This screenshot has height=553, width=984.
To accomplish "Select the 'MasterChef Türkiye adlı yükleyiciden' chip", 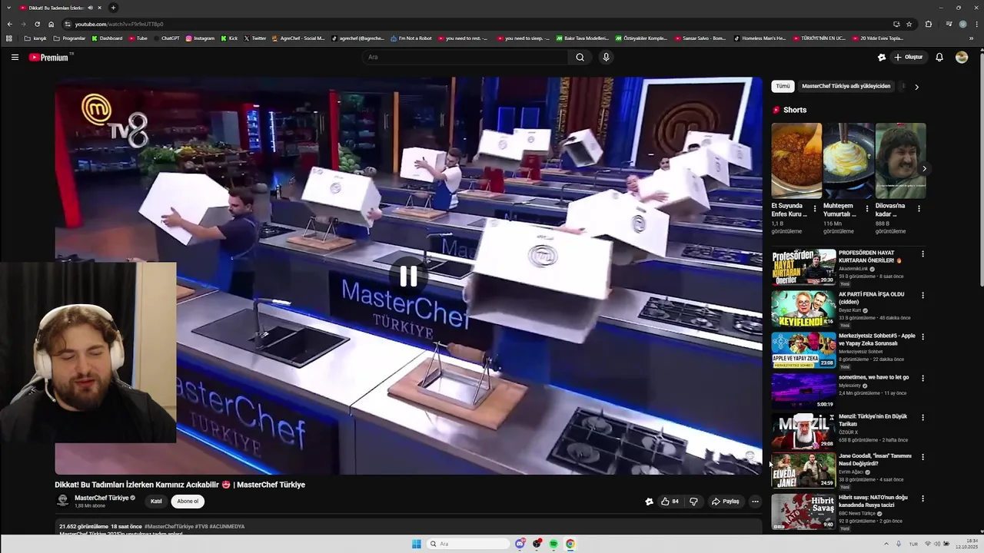I will (x=846, y=86).
